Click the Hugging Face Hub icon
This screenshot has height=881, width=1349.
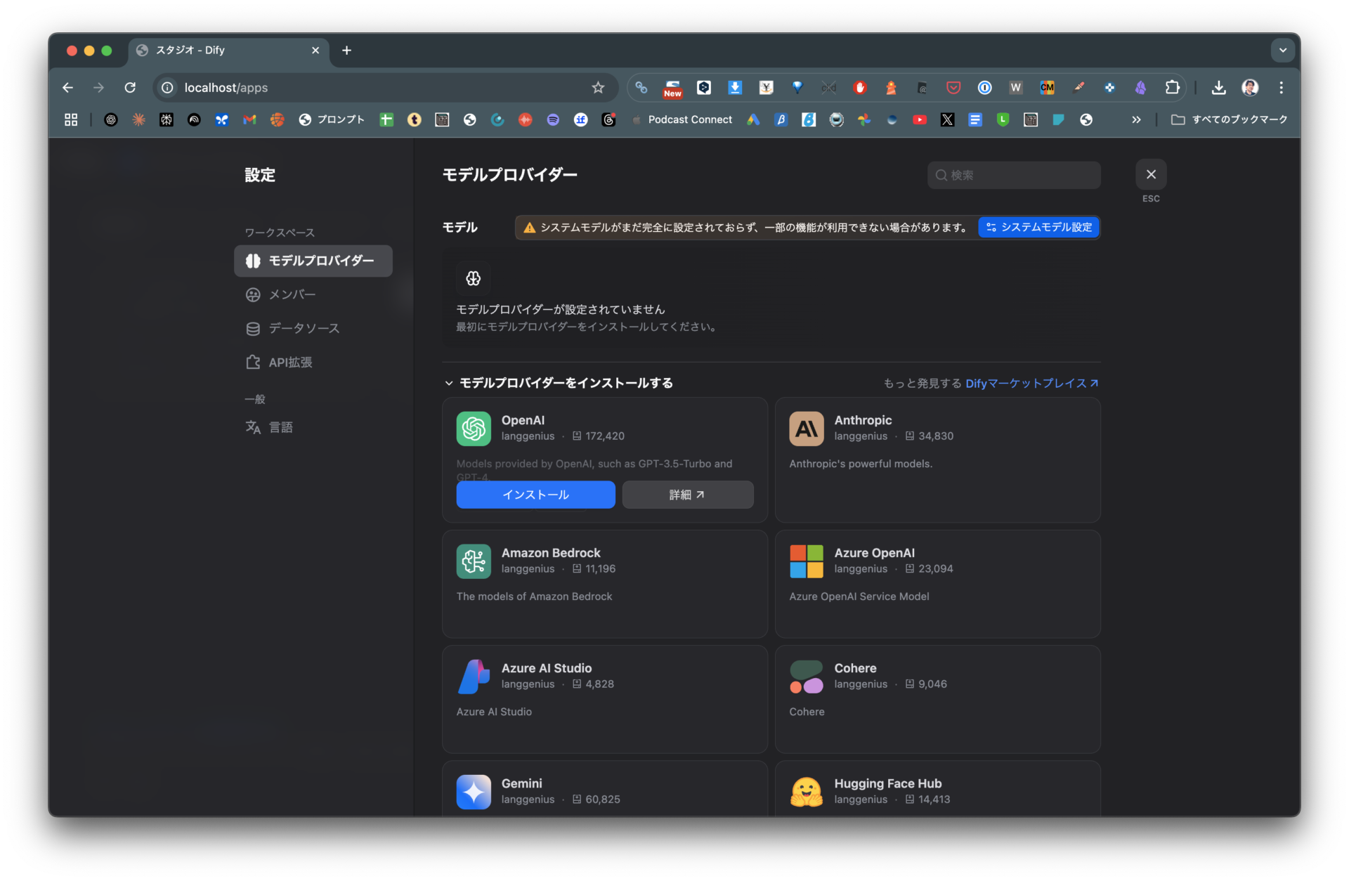click(x=806, y=791)
